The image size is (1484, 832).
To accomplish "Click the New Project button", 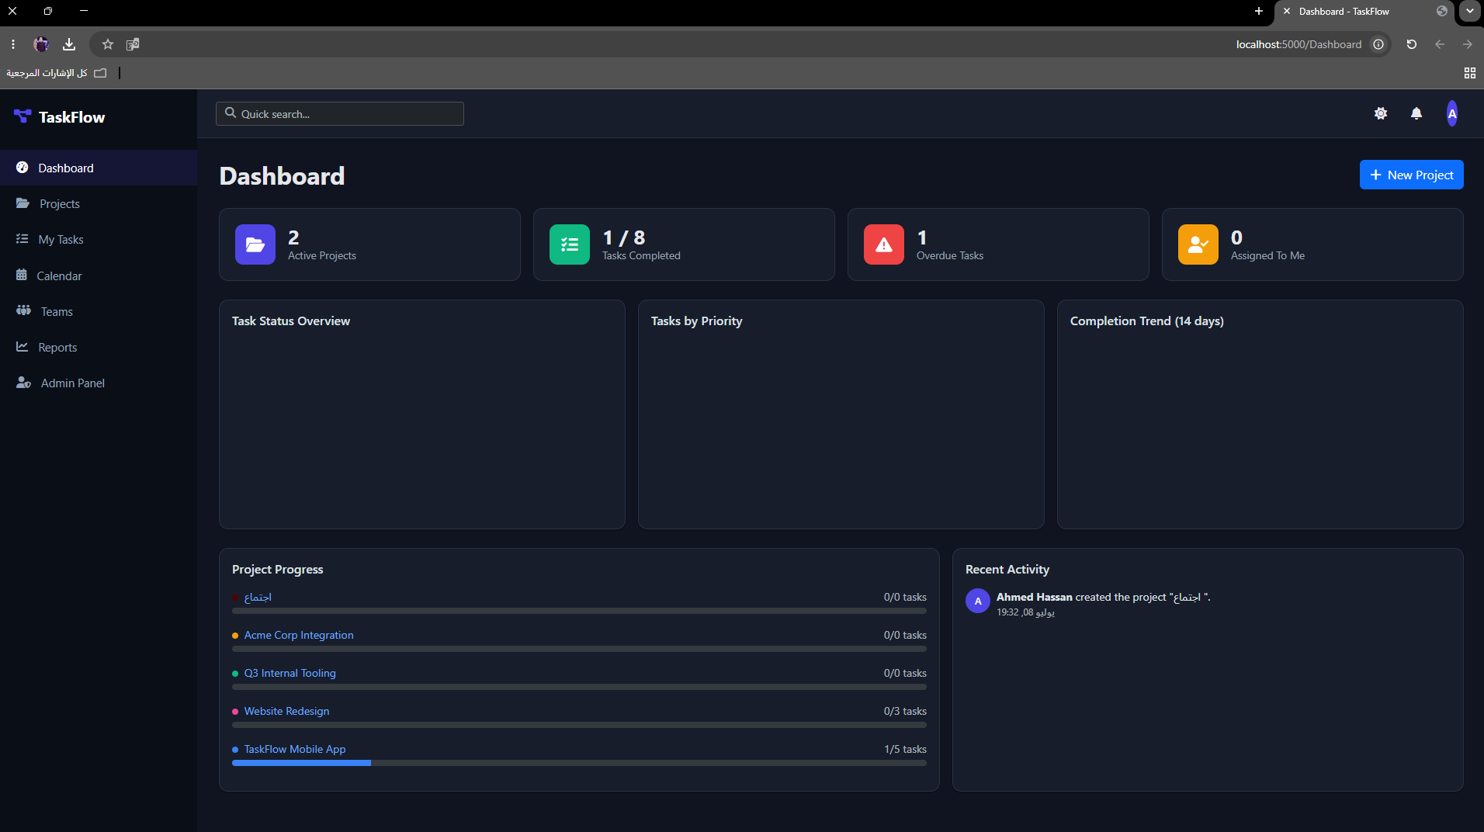I will click(1412, 175).
